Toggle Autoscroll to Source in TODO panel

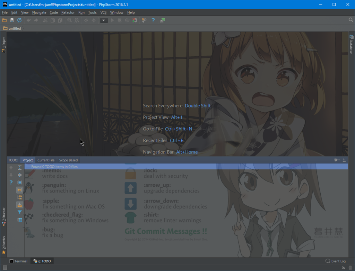click(x=20, y=205)
